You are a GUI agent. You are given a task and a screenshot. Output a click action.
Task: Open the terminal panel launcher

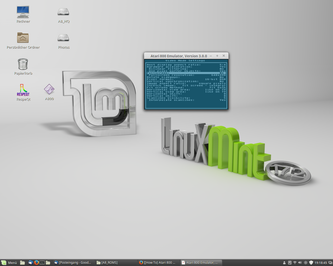(42, 263)
